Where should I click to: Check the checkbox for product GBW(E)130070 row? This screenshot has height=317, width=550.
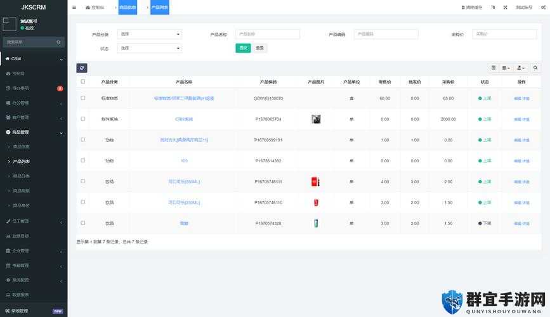point(82,98)
